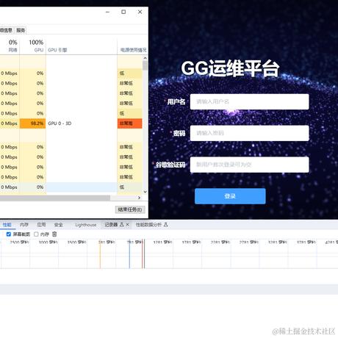Open the 记录器 recorder tab
Viewport: 338px width, 338px height.
[111, 225]
